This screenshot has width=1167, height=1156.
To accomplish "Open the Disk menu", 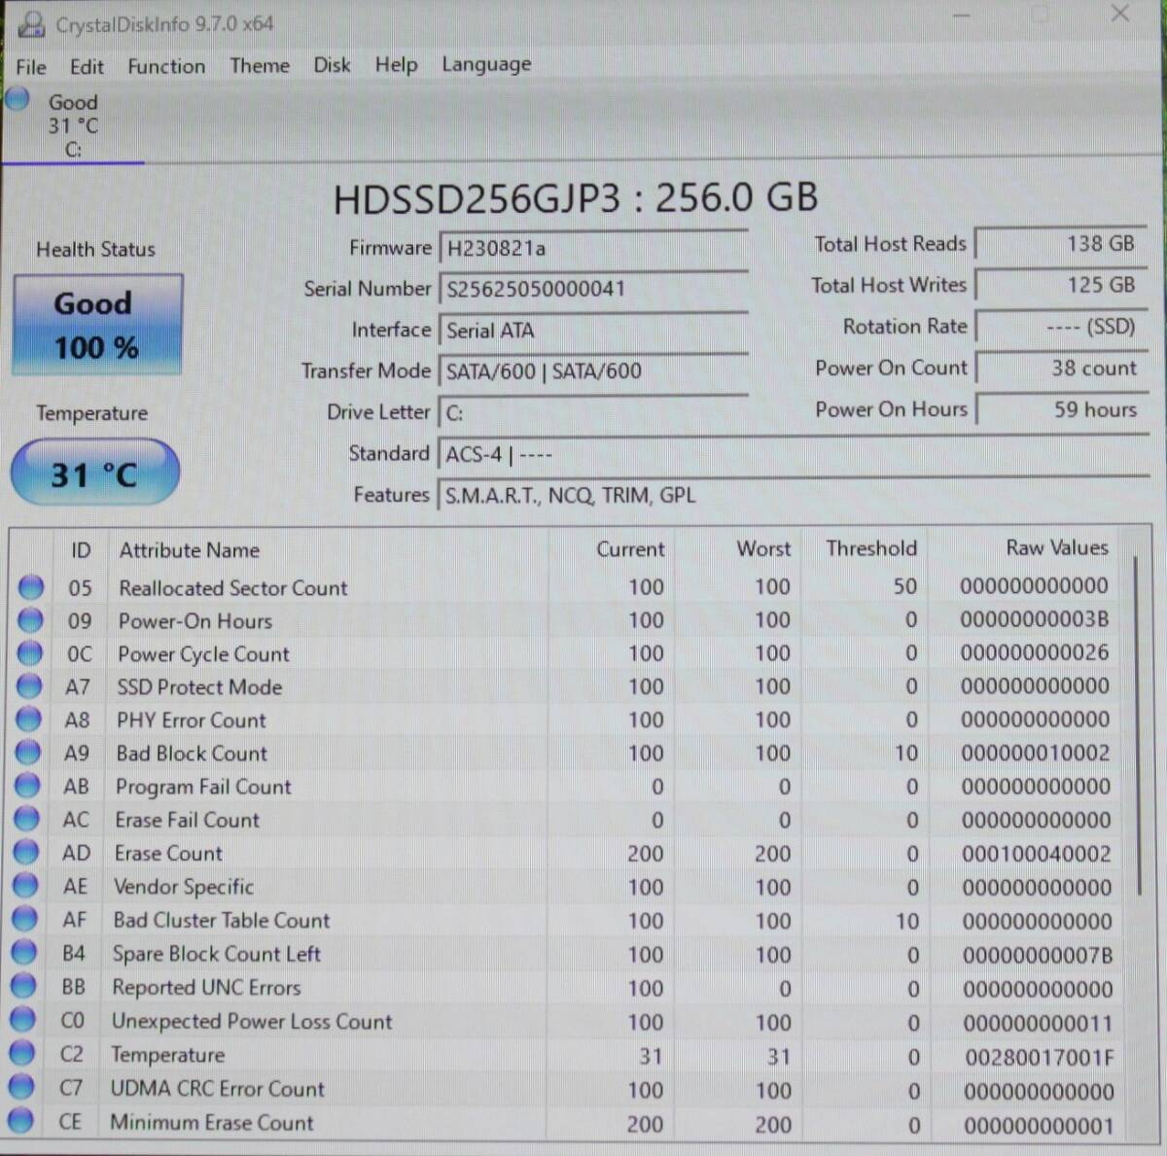I will click(x=332, y=65).
